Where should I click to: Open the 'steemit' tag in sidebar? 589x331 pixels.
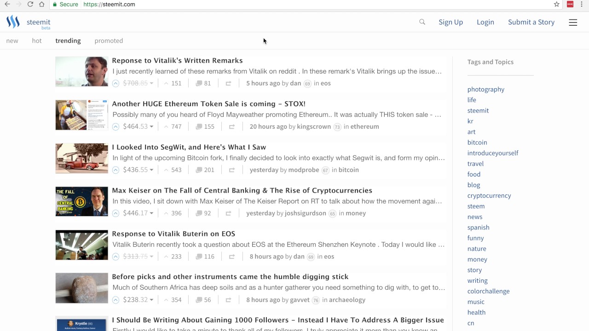click(x=478, y=110)
